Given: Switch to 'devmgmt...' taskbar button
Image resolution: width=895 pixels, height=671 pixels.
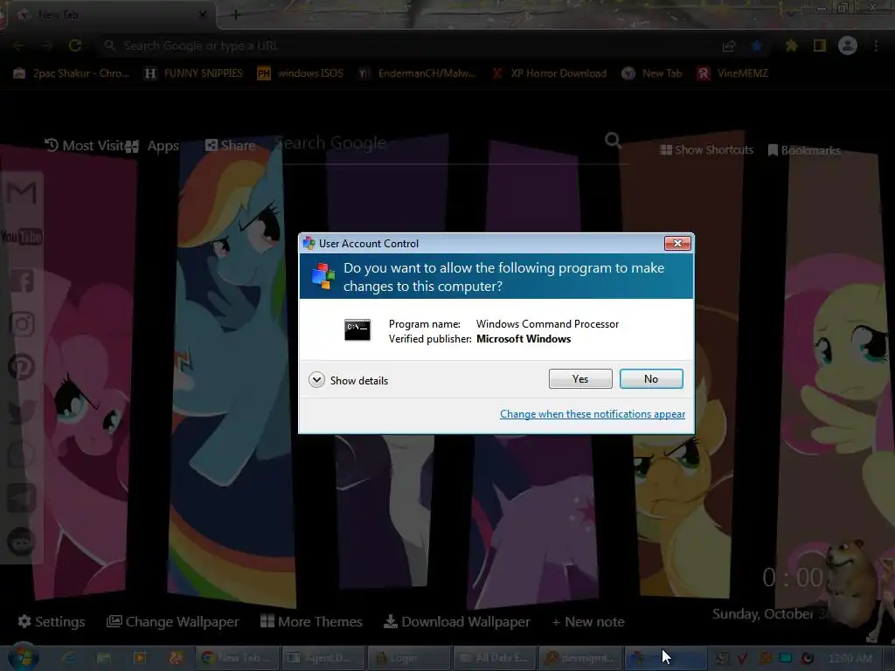Looking at the screenshot, I should [x=580, y=658].
